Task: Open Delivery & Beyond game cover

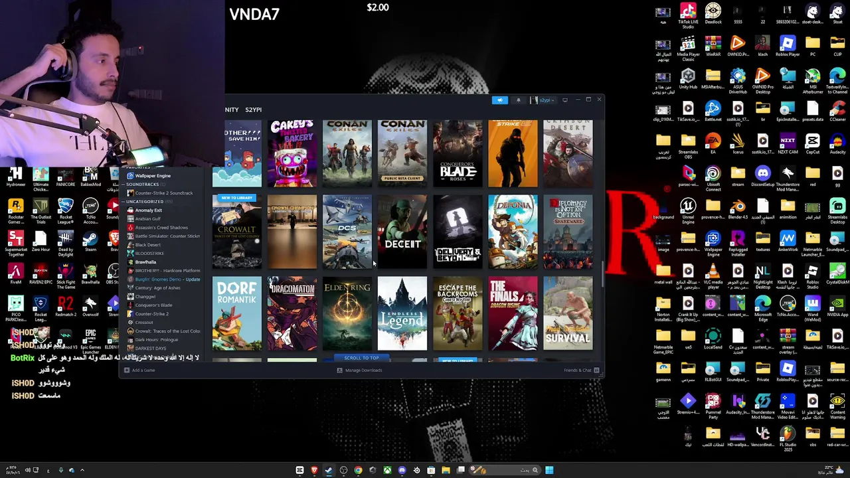Action: tap(458, 232)
